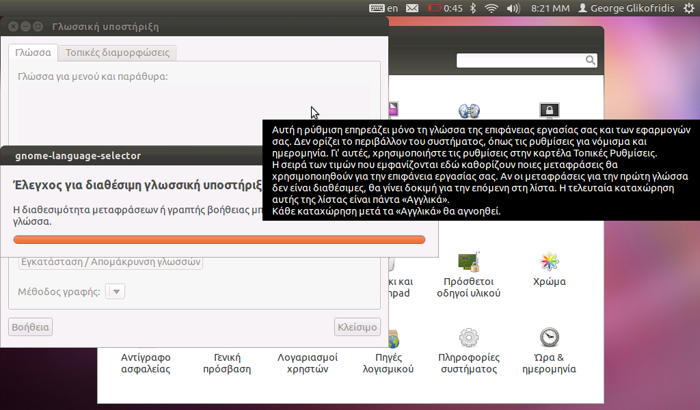Click the orange progress bar
Screen dimensions: 700x410
pos(219,240)
